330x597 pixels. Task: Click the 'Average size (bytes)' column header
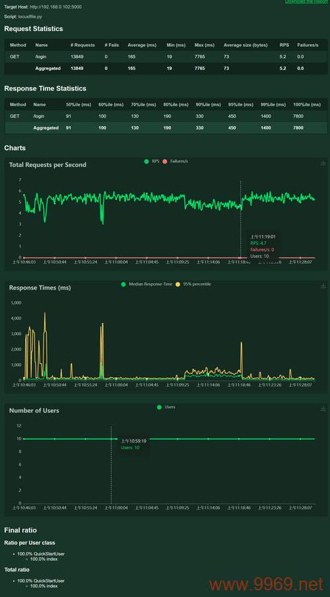[246, 45]
